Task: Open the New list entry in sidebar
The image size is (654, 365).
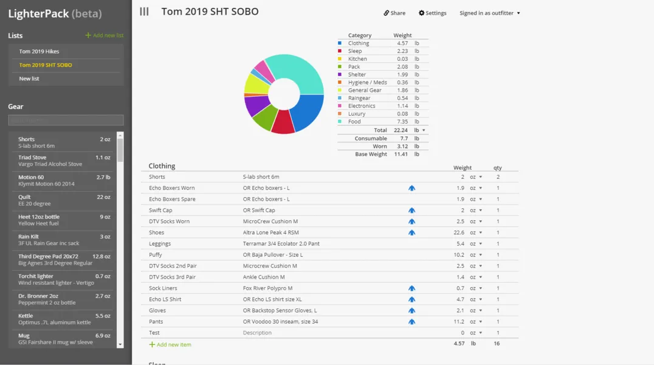Action: click(29, 78)
